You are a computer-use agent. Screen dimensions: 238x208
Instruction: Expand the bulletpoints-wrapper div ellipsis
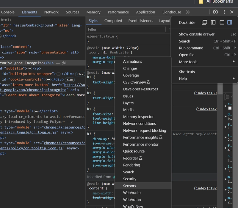(x=59, y=74)
